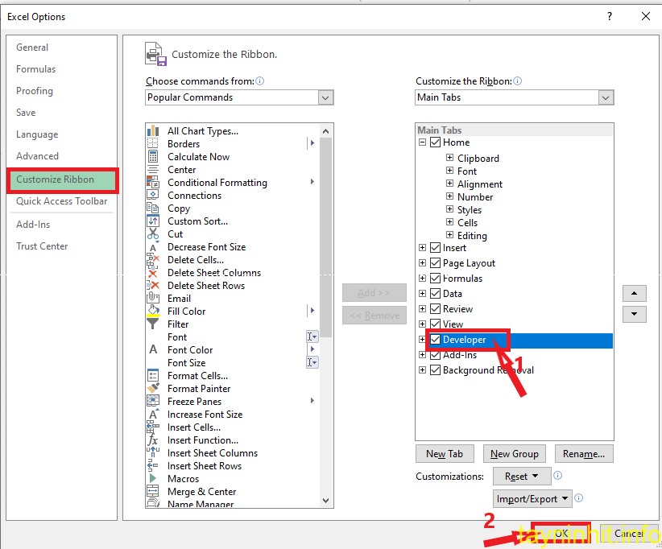Open the Customize the Ribbon dropdown
Image resolution: width=662 pixels, height=549 pixels.
(x=606, y=97)
